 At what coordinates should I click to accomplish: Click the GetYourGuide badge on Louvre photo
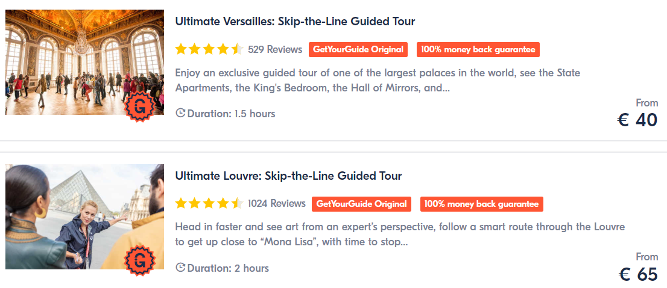(x=140, y=260)
